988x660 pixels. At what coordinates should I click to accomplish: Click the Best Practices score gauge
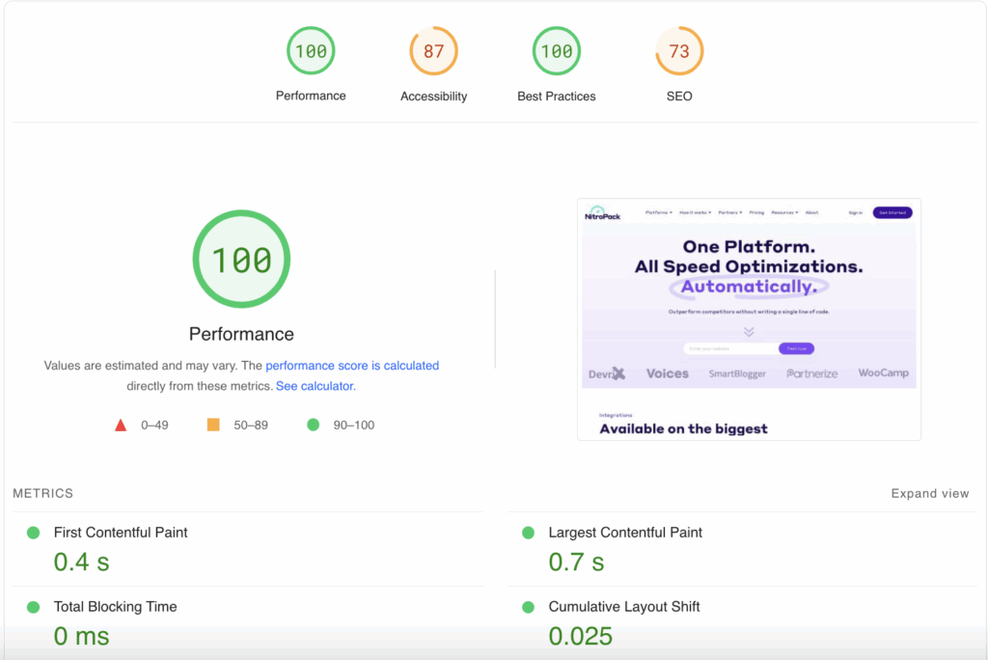(x=557, y=50)
